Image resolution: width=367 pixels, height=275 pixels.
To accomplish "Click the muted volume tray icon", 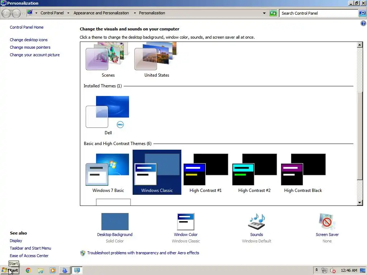I will pyautogui.click(x=333, y=271).
